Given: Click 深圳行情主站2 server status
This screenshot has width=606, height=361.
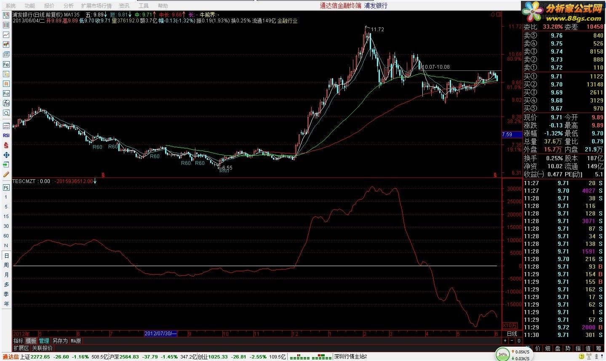Looking at the screenshot, I should click(350, 357).
